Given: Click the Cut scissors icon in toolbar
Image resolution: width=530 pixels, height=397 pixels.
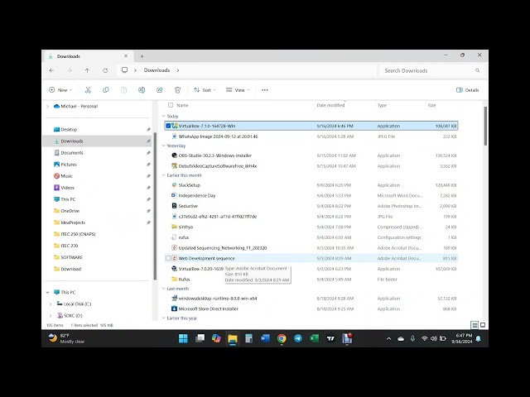Looking at the screenshot, I should 88,90.
